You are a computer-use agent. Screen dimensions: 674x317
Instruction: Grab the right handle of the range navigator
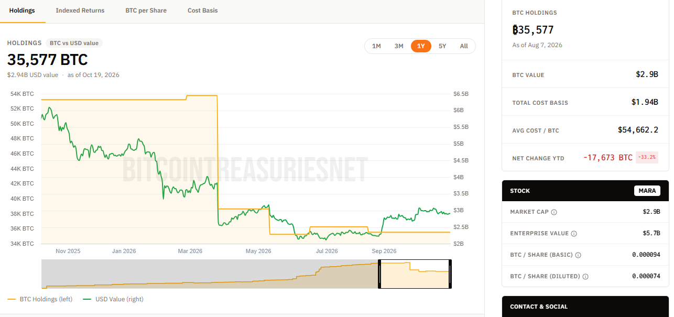tap(450, 274)
